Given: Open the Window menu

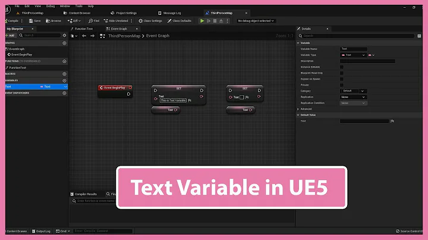Looking at the screenshot, I should [65, 6].
